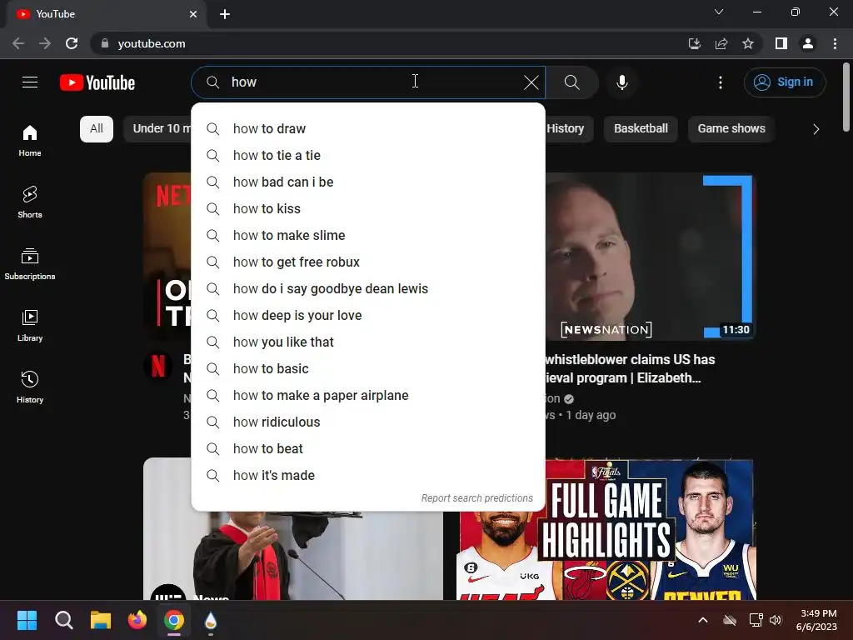Click the share page icon

click(721, 43)
